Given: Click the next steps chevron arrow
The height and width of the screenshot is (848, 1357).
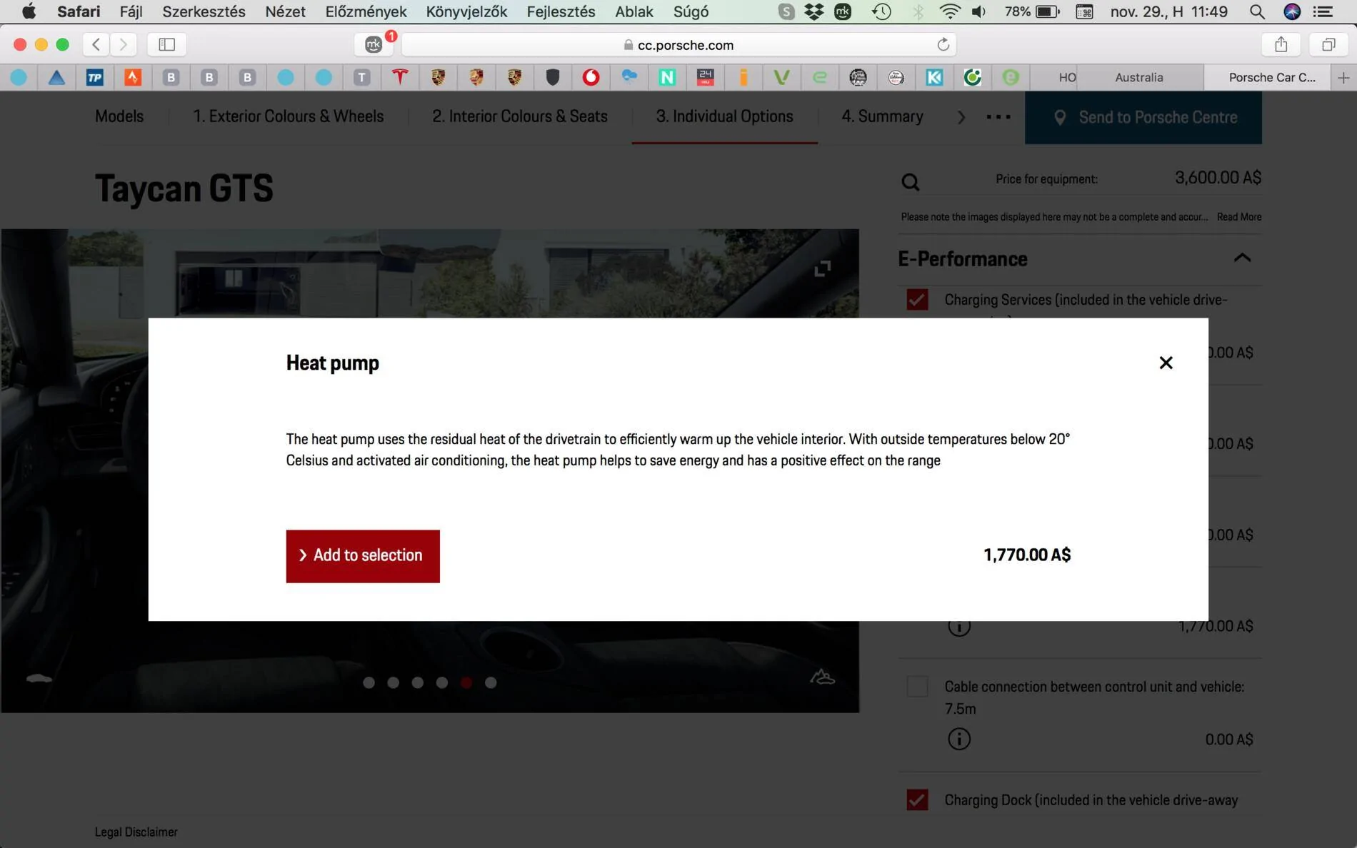Looking at the screenshot, I should click(x=961, y=117).
